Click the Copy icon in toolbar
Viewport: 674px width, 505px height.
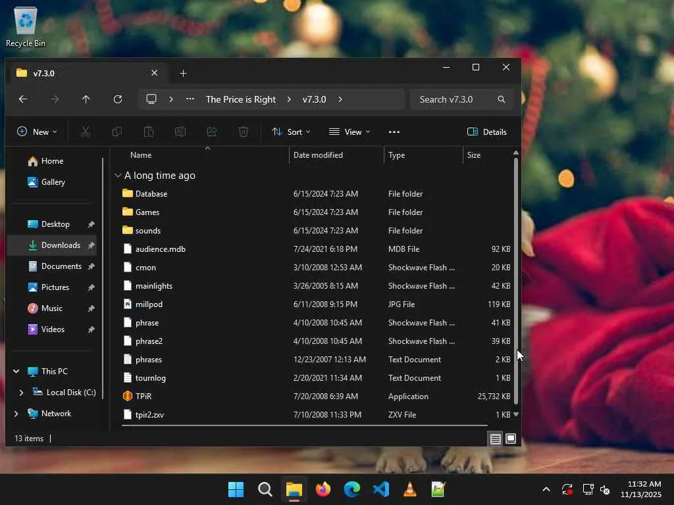tap(117, 132)
